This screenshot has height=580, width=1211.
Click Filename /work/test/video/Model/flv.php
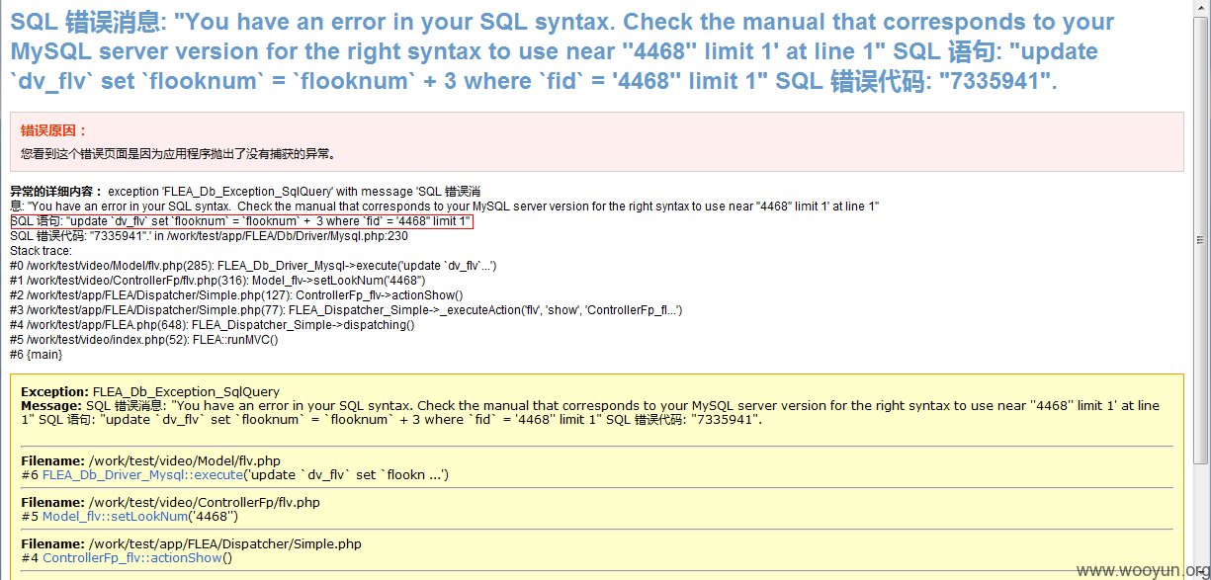point(151,461)
